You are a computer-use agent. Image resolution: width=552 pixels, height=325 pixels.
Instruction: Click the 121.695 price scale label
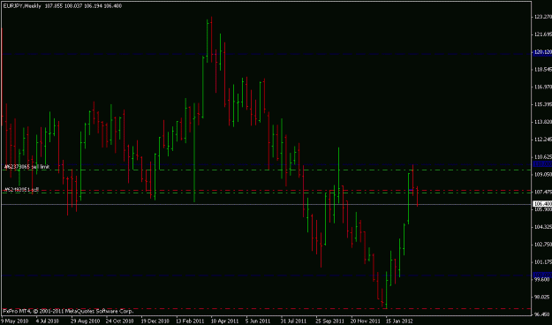coord(543,34)
